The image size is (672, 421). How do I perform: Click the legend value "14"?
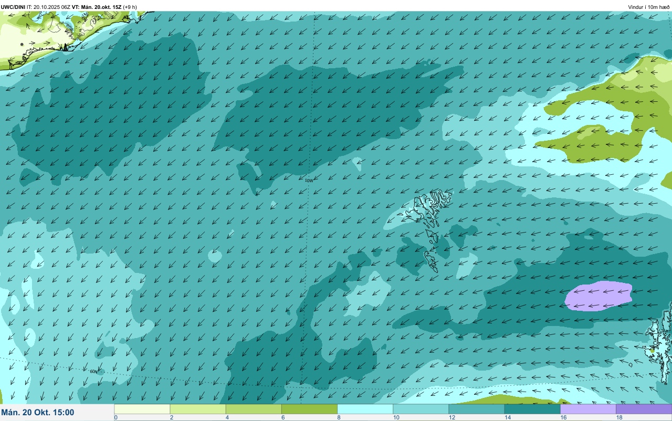coord(507,418)
